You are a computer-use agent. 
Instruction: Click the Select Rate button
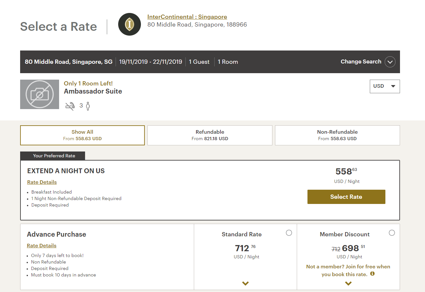pyautogui.click(x=346, y=197)
